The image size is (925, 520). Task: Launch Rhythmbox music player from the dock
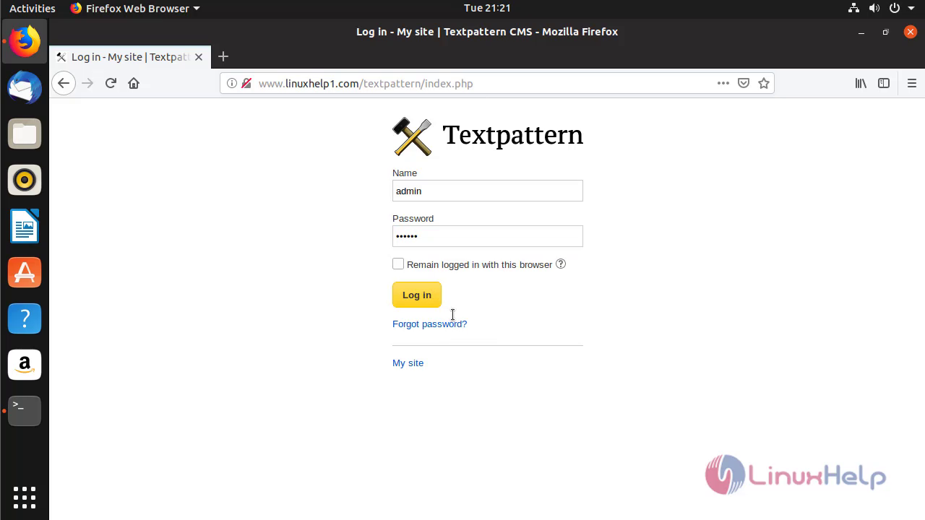25,180
